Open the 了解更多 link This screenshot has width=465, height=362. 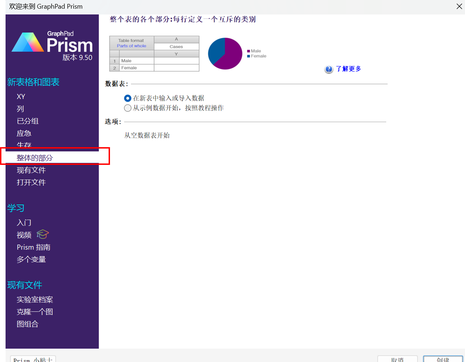[x=348, y=69]
